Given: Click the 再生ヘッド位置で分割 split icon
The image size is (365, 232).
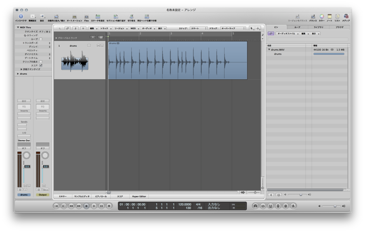Looking at the screenshot, I should point(146,16).
